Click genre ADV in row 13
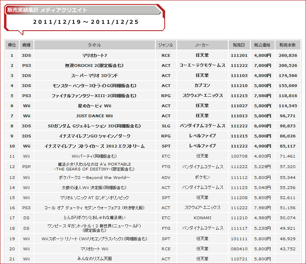 (166, 178)
